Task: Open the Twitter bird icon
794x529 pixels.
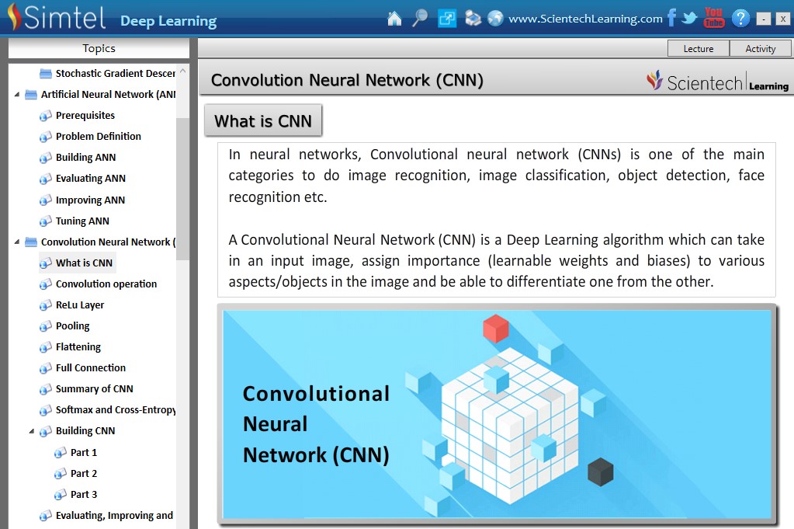Action: pyautogui.click(x=689, y=18)
